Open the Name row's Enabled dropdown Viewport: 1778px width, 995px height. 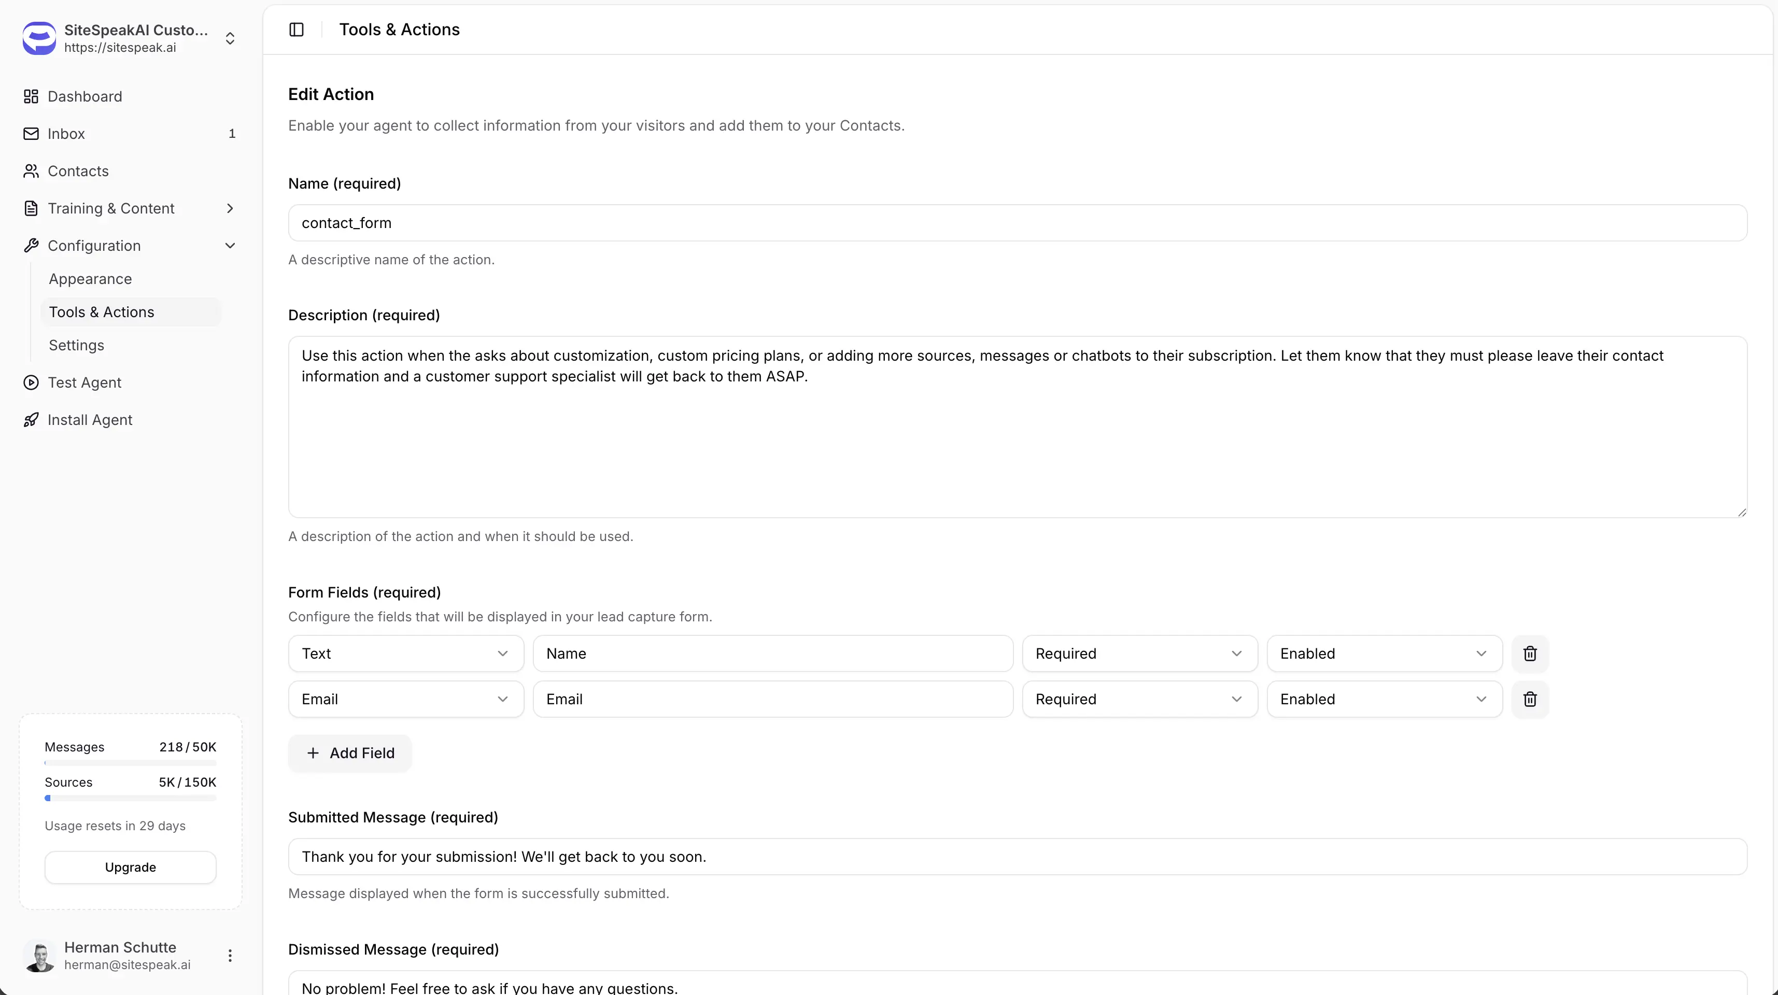tap(1384, 653)
